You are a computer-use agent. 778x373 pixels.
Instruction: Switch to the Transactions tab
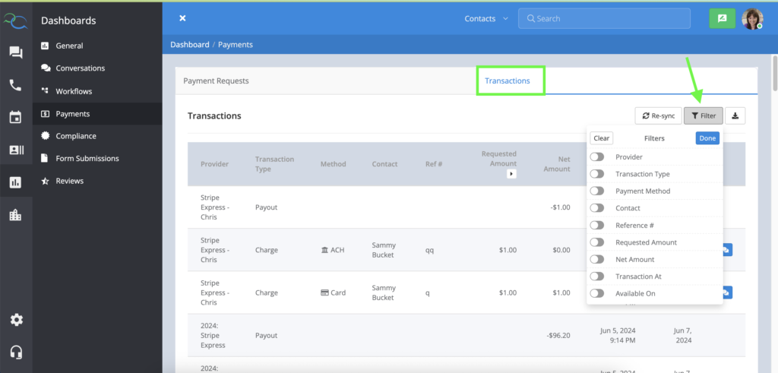(x=507, y=81)
